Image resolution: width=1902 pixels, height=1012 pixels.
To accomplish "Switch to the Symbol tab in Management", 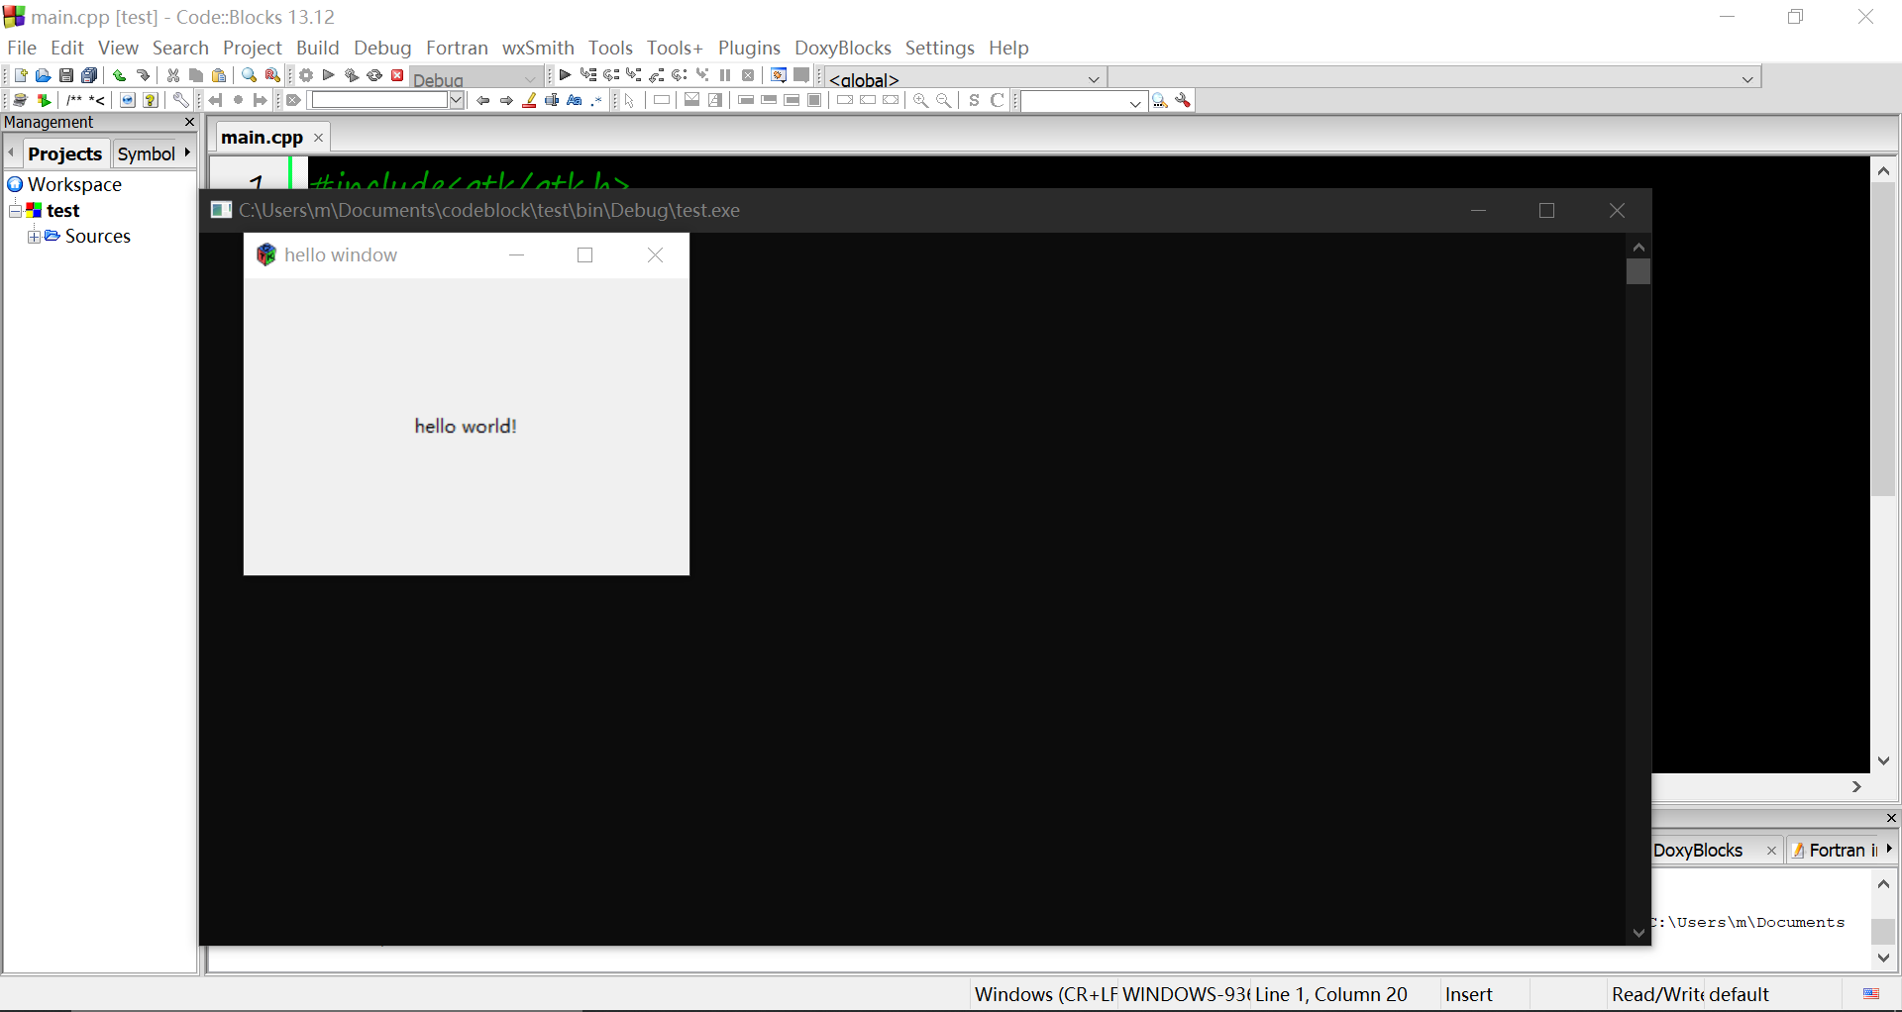I will (x=146, y=153).
